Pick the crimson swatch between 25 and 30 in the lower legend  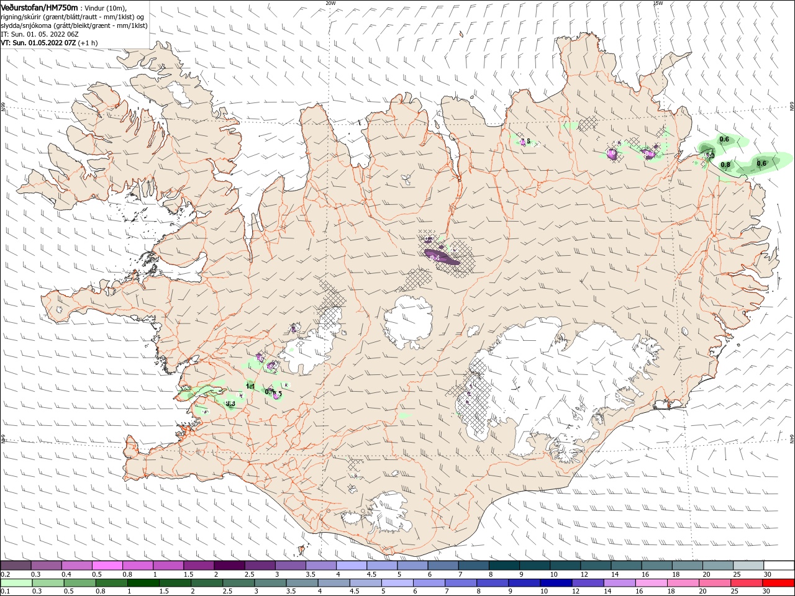click(x=747, y=583)
